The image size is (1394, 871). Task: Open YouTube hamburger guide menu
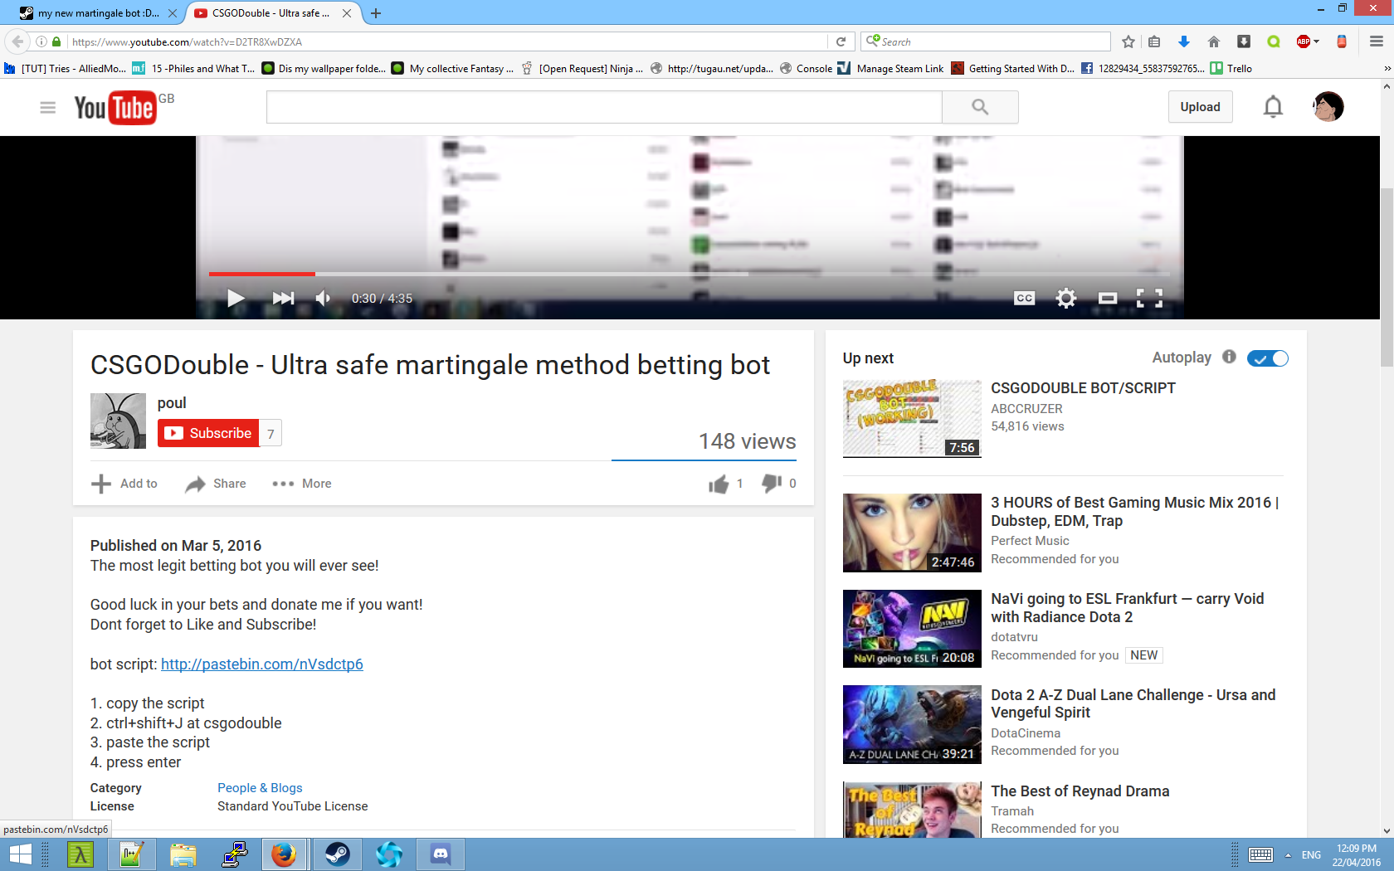coord(47,107)
